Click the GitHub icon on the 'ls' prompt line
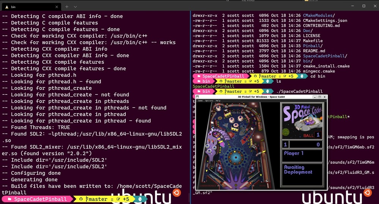 (x=221, y=81)
